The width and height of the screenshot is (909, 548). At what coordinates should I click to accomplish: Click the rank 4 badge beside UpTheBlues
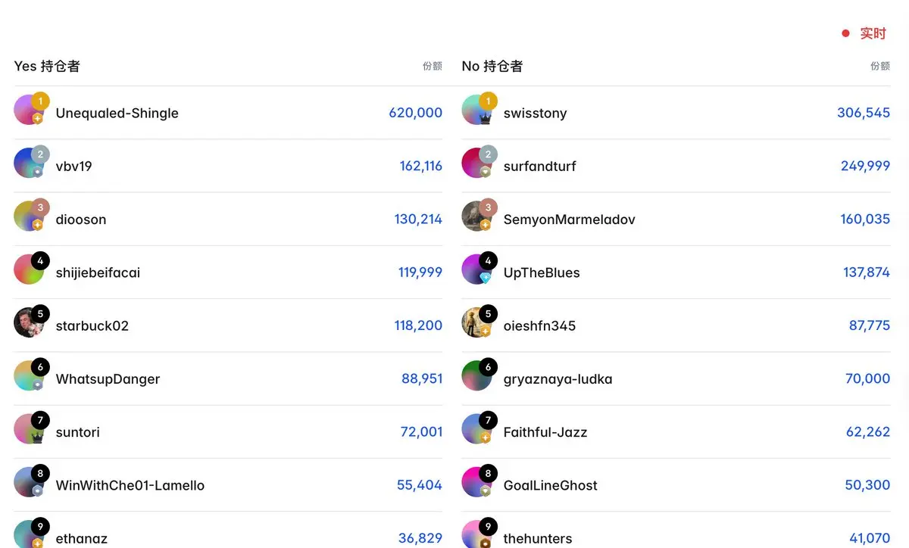(489, 260)
